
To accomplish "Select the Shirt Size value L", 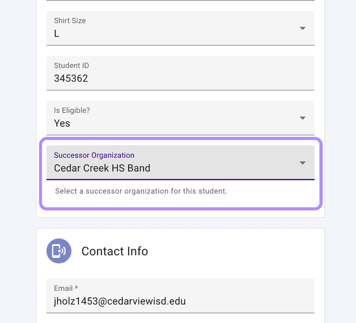I will (x=56, y=34).
